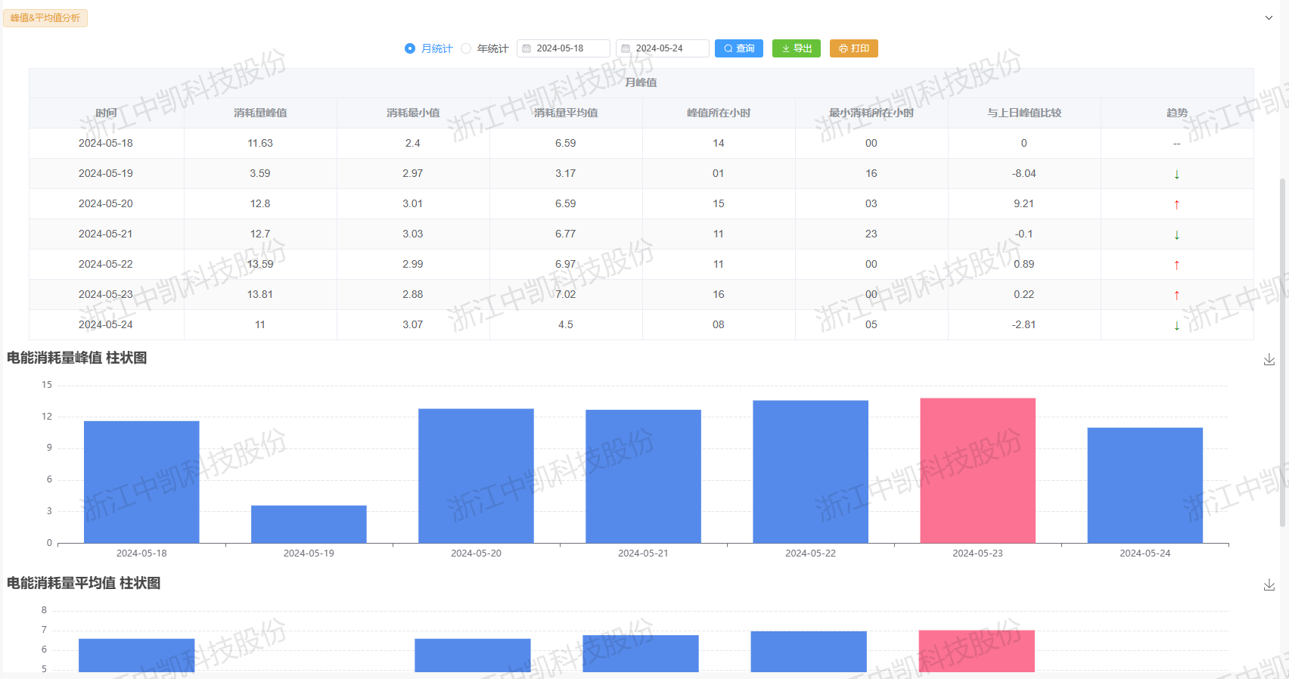Click the 消耗量峰值 column header
This screenshot has height=679, width=1289.
pos(260,113)
